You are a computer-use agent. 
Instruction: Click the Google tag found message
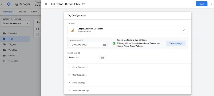tap(132, 40)
